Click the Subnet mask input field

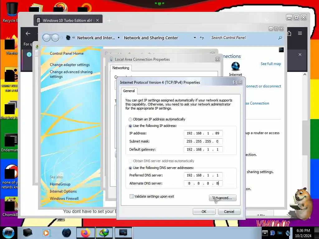click(x=203, y=141)
